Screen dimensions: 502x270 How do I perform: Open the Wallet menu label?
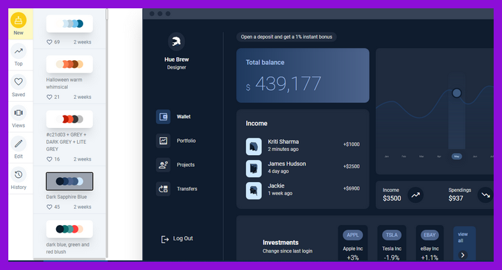click(184, 116)
